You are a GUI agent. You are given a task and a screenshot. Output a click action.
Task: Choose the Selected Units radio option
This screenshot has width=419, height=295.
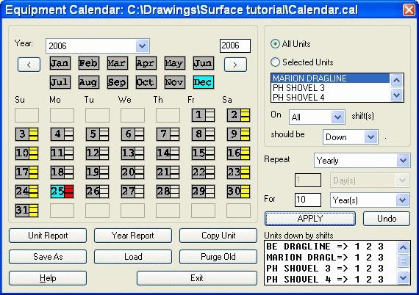(275, 62)
